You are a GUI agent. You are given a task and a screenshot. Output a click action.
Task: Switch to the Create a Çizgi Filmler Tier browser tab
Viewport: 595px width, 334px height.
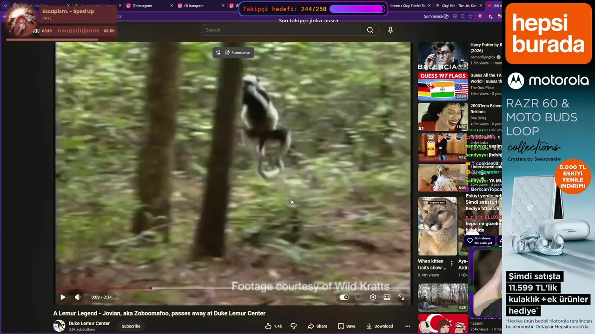408,6
